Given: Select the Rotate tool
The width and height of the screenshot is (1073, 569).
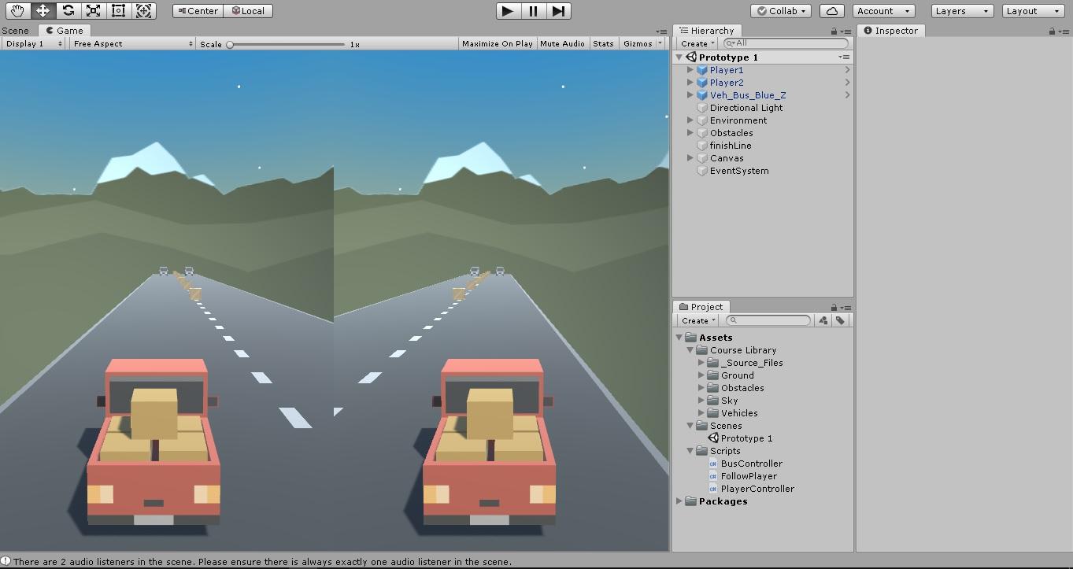Looking at the screenshot, I should pyautogui.click(x=68, y=11).
